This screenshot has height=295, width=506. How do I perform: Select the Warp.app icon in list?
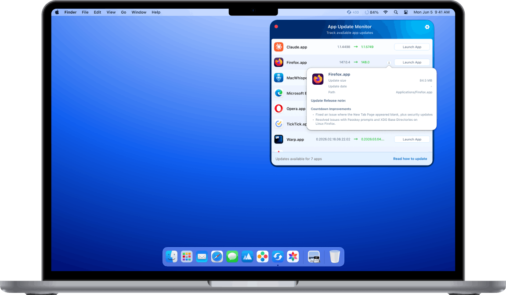click(278, 139)
